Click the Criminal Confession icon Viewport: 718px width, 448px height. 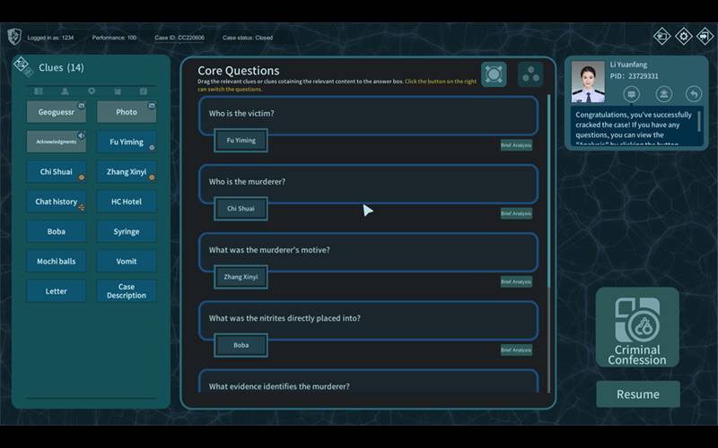click(637, 327)
